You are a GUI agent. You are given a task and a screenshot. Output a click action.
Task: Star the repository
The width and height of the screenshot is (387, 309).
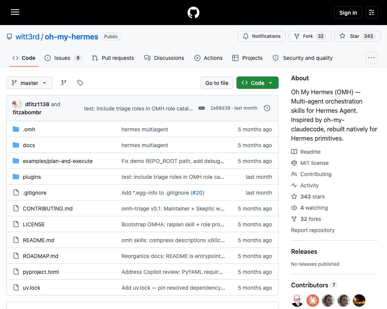[357, 36]
